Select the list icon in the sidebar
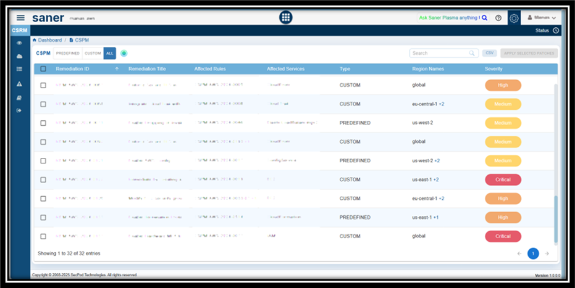Screen dimensions: 575x288 [19, 69]
